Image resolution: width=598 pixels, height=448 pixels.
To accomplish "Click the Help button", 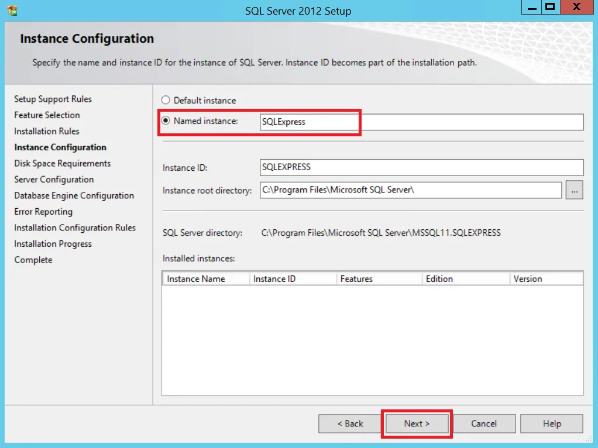I will pyautogui.click(x=551, y=423).
